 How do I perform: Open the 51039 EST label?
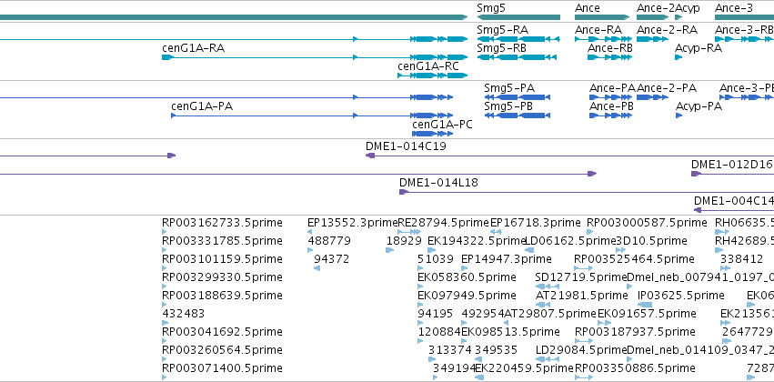pyautogui.click(x=436, y=259)
